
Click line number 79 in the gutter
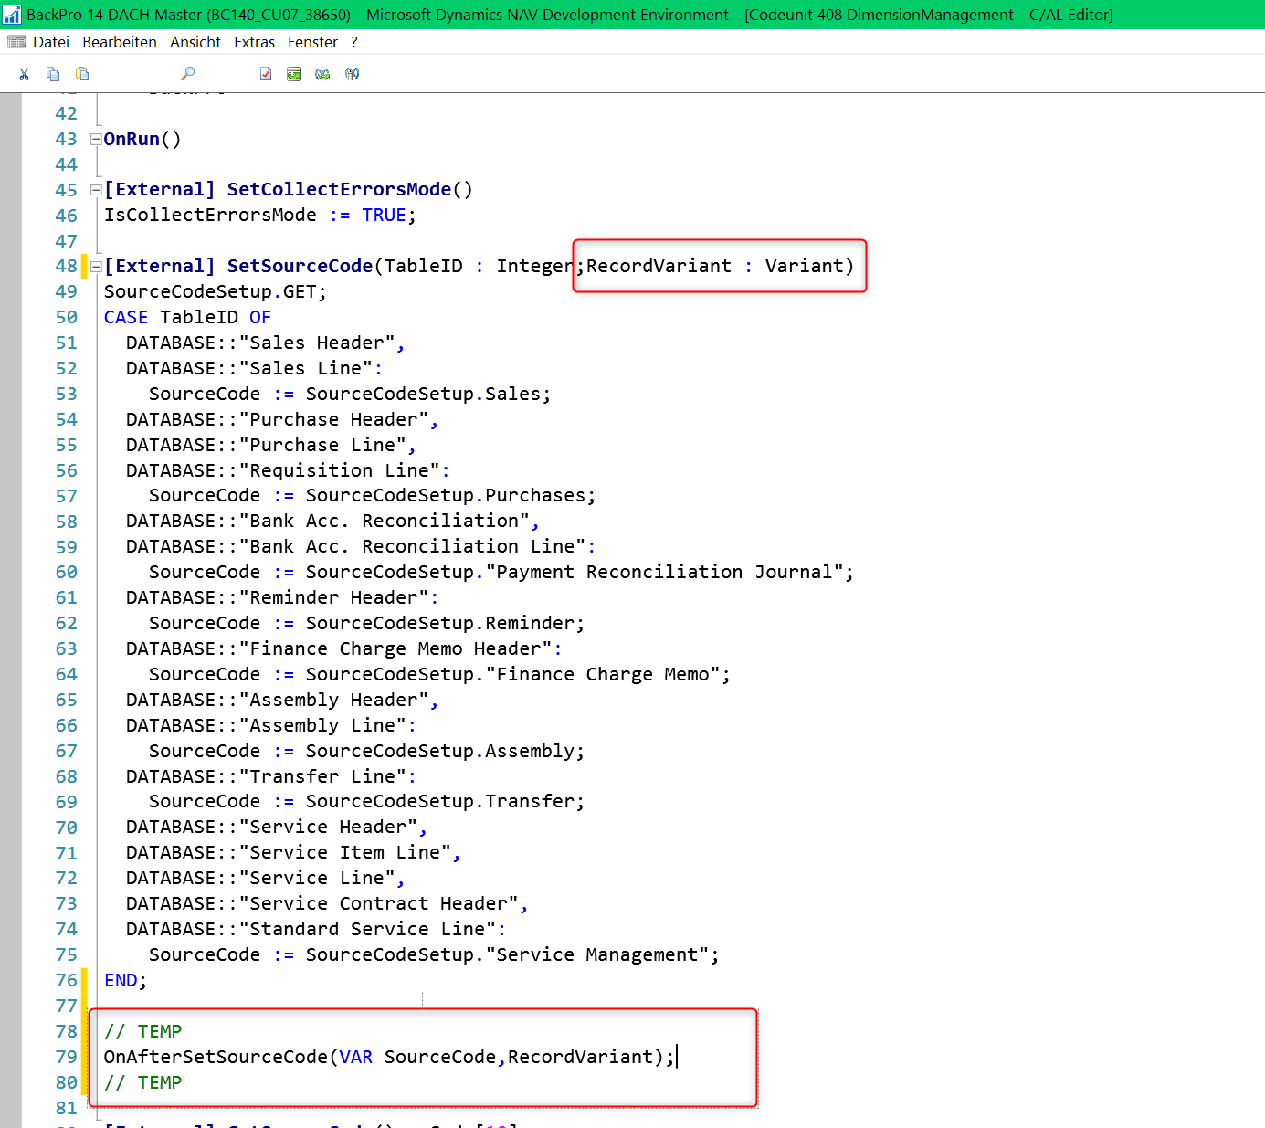click(66, 1057)
